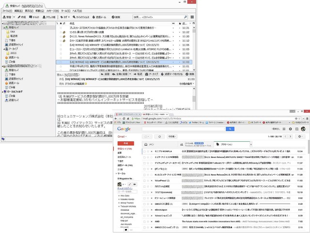This screenshot has height=233, width=310.
Task: Star the Yahoo!ショッピング email in Gmail
Action: (x=148, y=216)
